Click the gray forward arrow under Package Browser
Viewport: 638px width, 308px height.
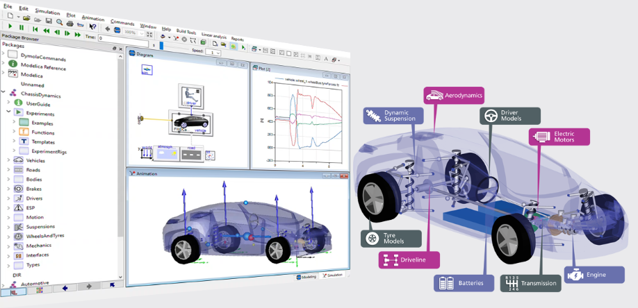tap(90, 286)
